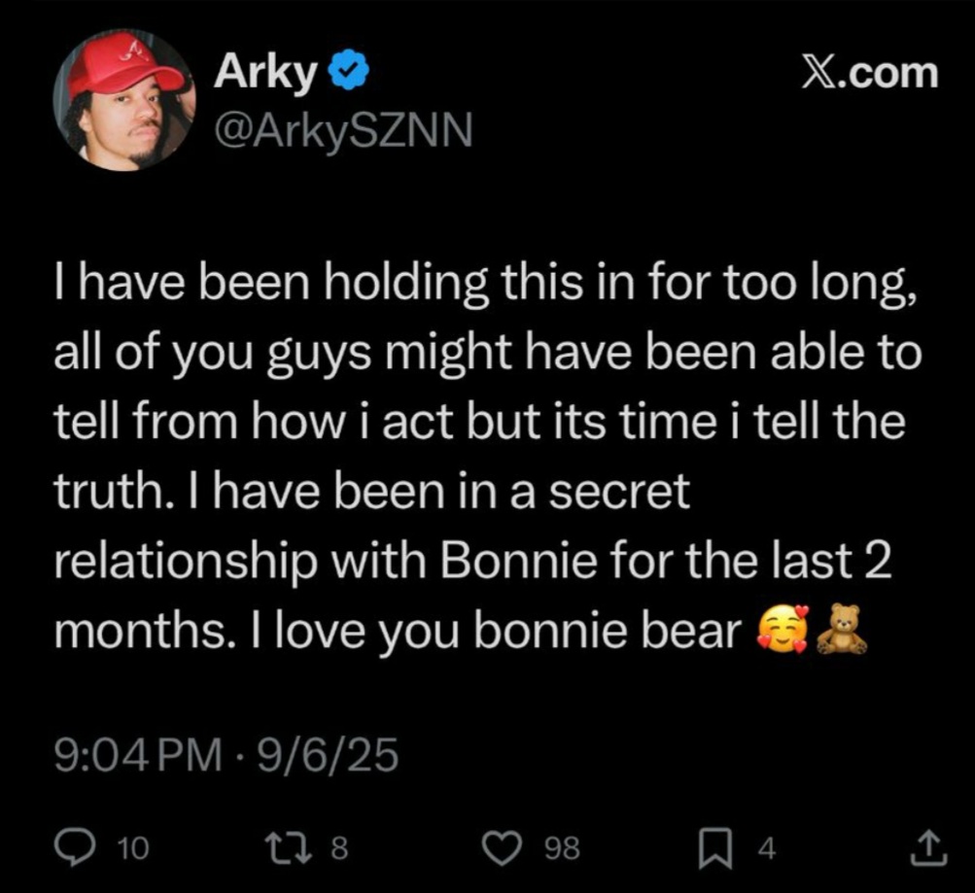Open the @ArkySZNN handle link
Image resolution: width=975 pixels, height=893 pixels.
342,131
